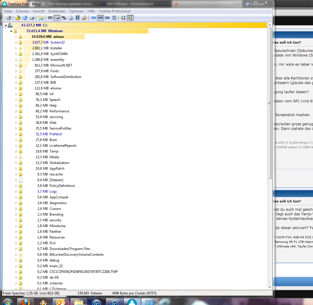Image resolution: width=313 pixels, height=305 pixels.
Task: Sort entries by size with the 1-9 icon
Action: tap(130, 18)
